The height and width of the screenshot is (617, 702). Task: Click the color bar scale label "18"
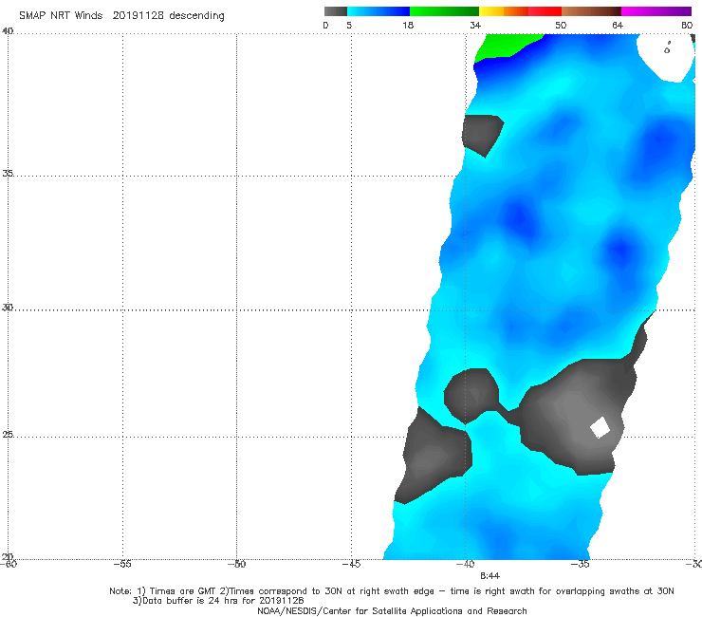click(x=408, y=25)
